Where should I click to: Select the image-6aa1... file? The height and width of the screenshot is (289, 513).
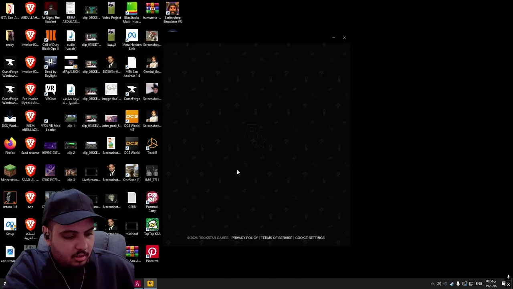(111, 92)
